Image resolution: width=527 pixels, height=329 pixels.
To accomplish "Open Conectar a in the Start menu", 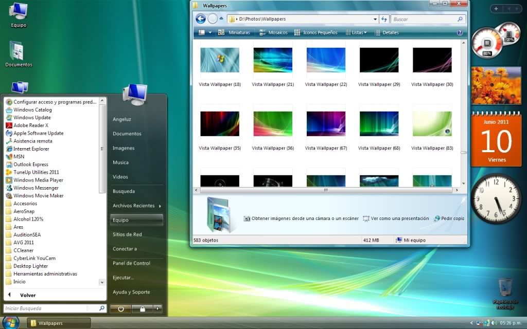I will point(125,249).
